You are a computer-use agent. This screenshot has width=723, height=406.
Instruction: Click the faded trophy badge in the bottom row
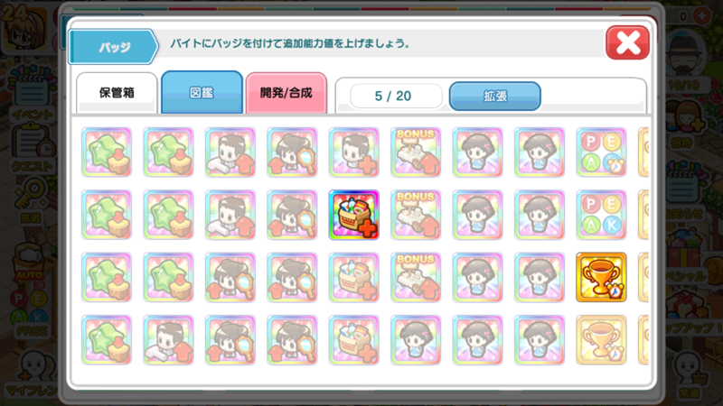[601, 340]
